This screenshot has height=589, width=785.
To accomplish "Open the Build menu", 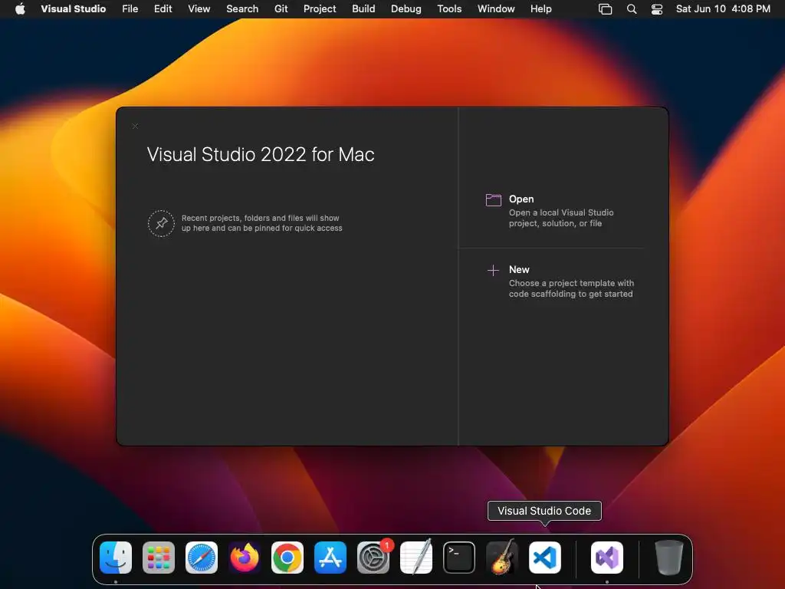I will 363,8.
